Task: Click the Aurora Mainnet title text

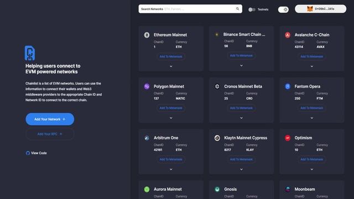Action: pos(168,189)
